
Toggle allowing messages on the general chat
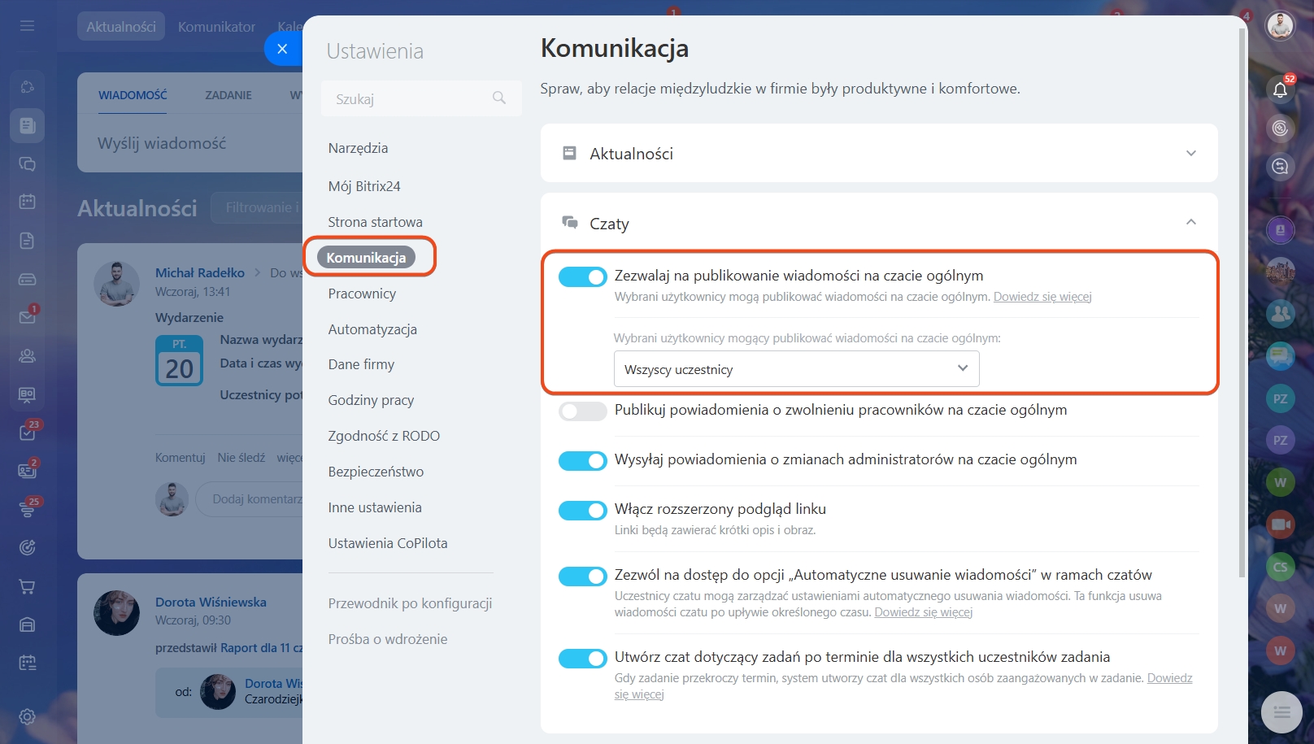(582, 277)
